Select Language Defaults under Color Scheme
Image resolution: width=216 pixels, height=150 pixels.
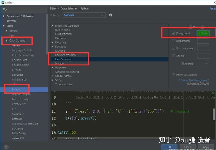pyautogui.click(x=22, y=50)
